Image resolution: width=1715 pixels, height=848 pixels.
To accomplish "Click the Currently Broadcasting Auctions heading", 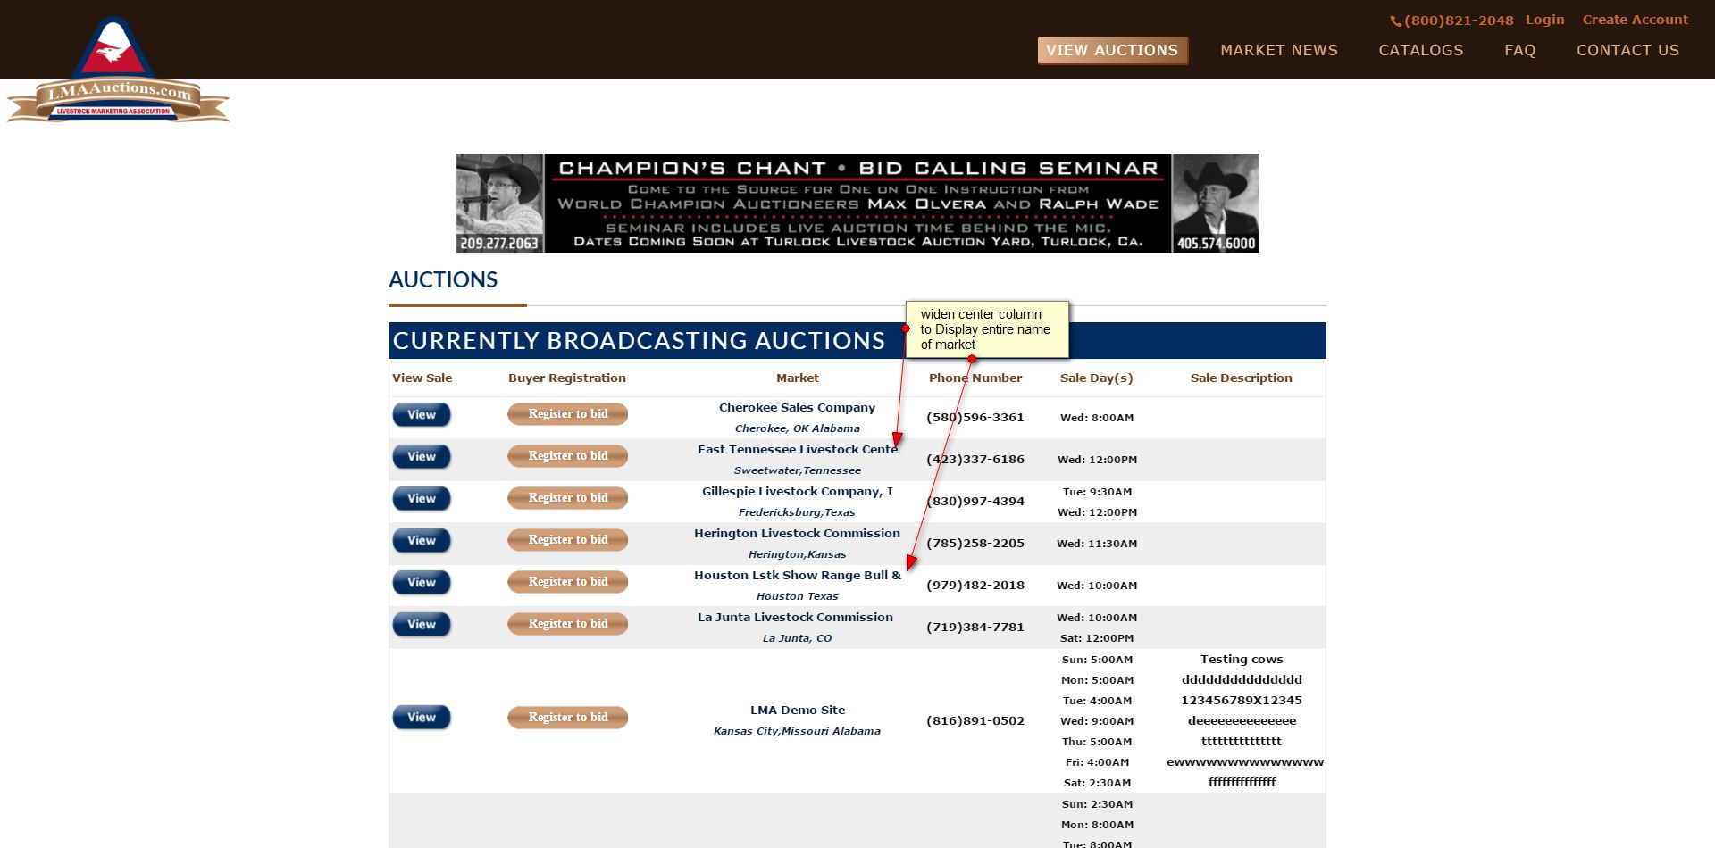I will (x=640, y=341).
